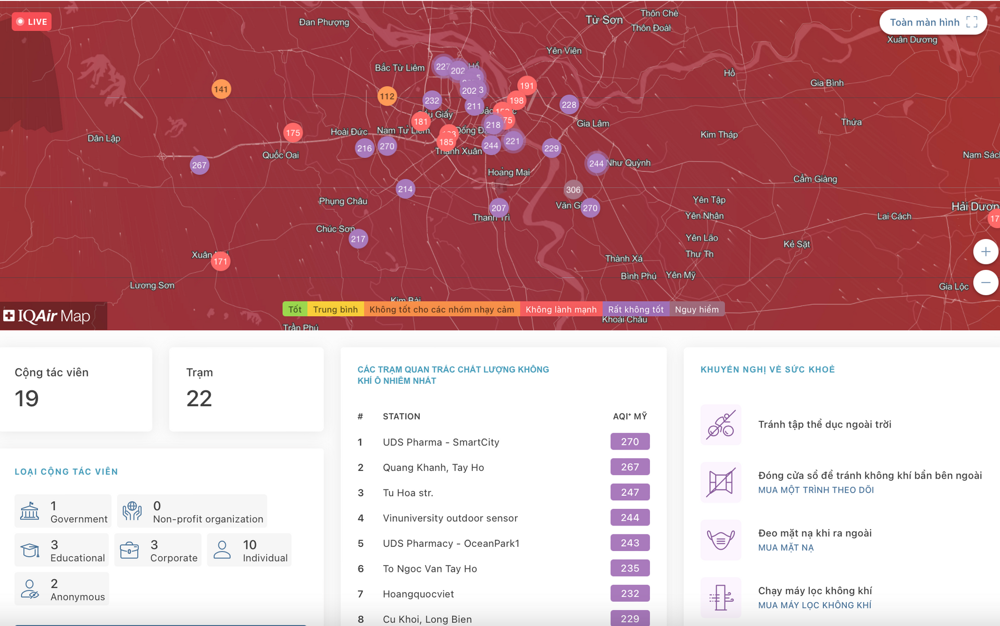This screenshot has width=1000, height=626.
Task: Select map marker with AQI 191
Action: coord(527,86)
